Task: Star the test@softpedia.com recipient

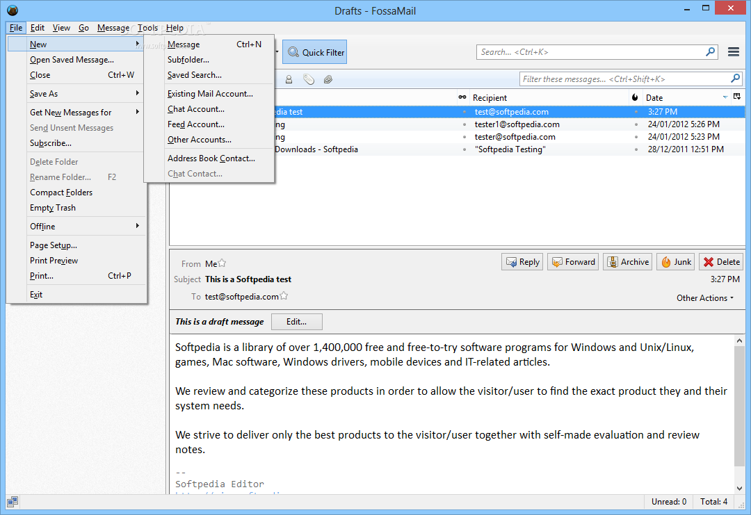Action: point(284,296)
